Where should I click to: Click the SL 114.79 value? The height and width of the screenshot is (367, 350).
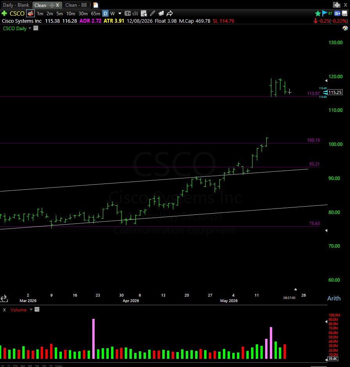(223, 21)
